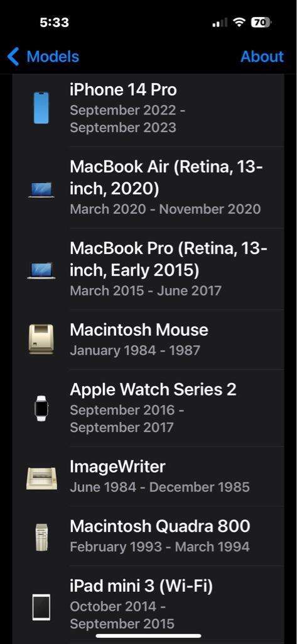297x644 pixels.
Task: Go back using the blue chevron arrow
Action: coord(14,56)
